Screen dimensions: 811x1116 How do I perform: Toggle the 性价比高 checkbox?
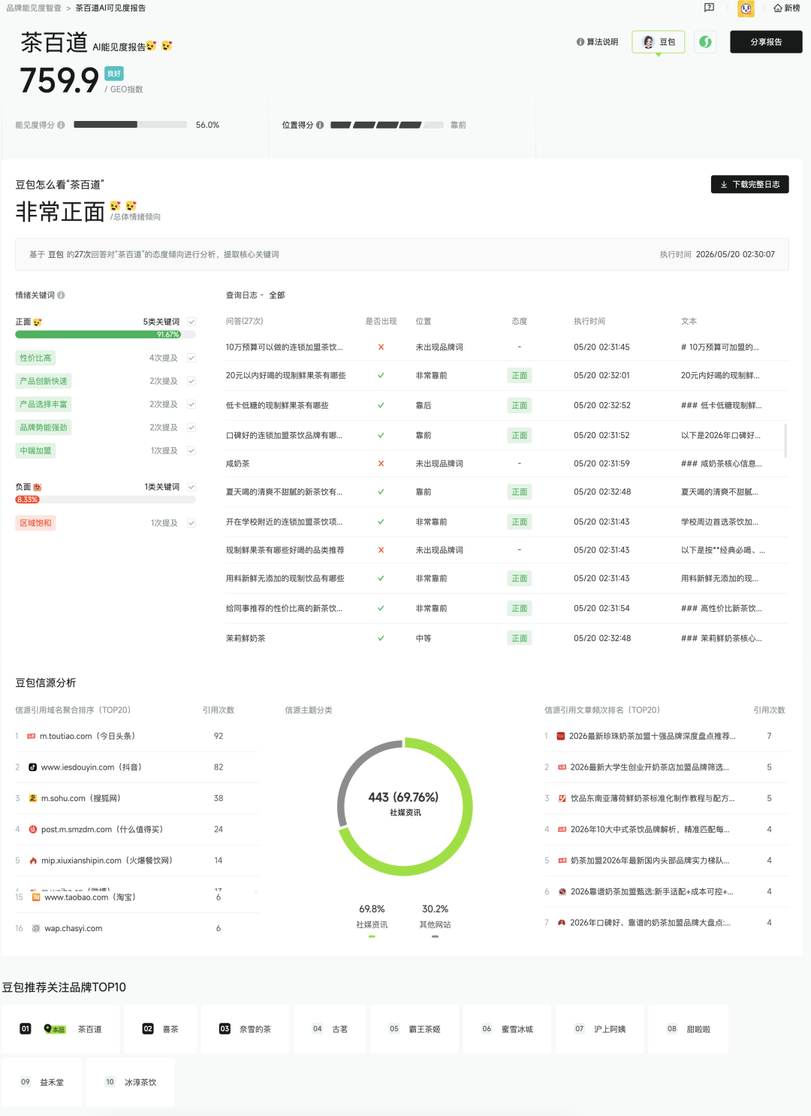pyautogui.click(x=191, y=358)
